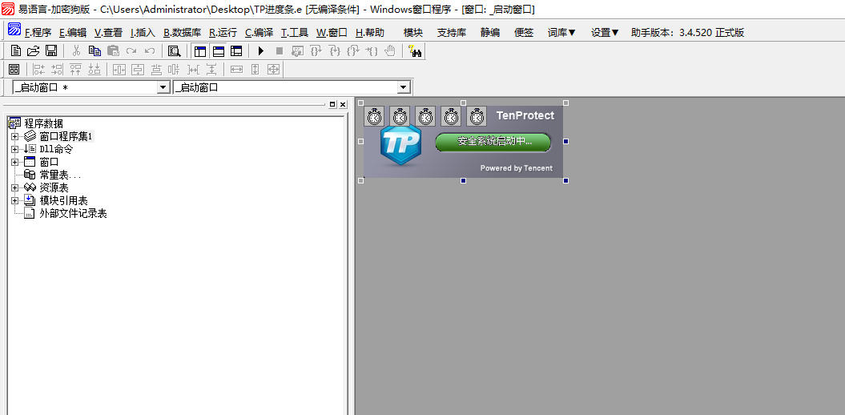Toggle the left work panel view button
Viewport: 845px width, 415px height.
tap(200, 51)
